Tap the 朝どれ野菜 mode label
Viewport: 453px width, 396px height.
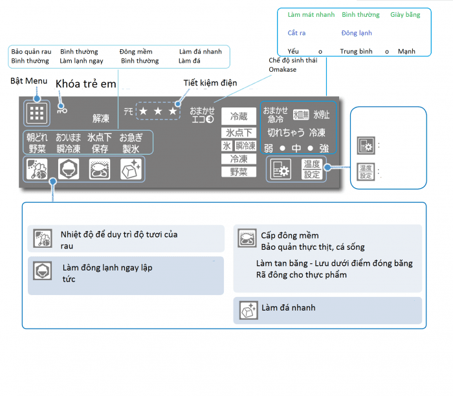(37, 143)
